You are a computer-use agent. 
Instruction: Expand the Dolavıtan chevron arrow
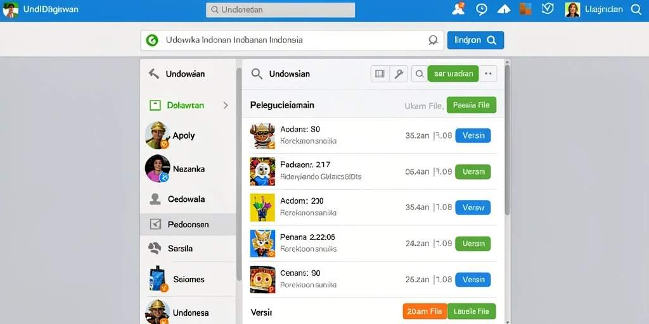click(x=226, y=106)
